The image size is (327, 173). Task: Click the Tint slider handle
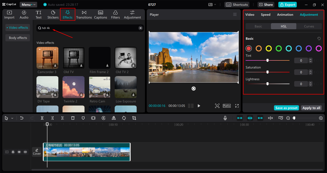tap(267, 60)
